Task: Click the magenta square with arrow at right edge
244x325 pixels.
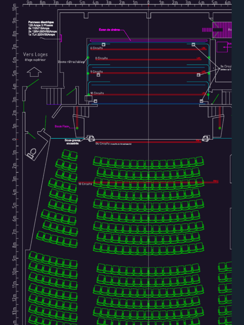Action: (x=222, y=47)
